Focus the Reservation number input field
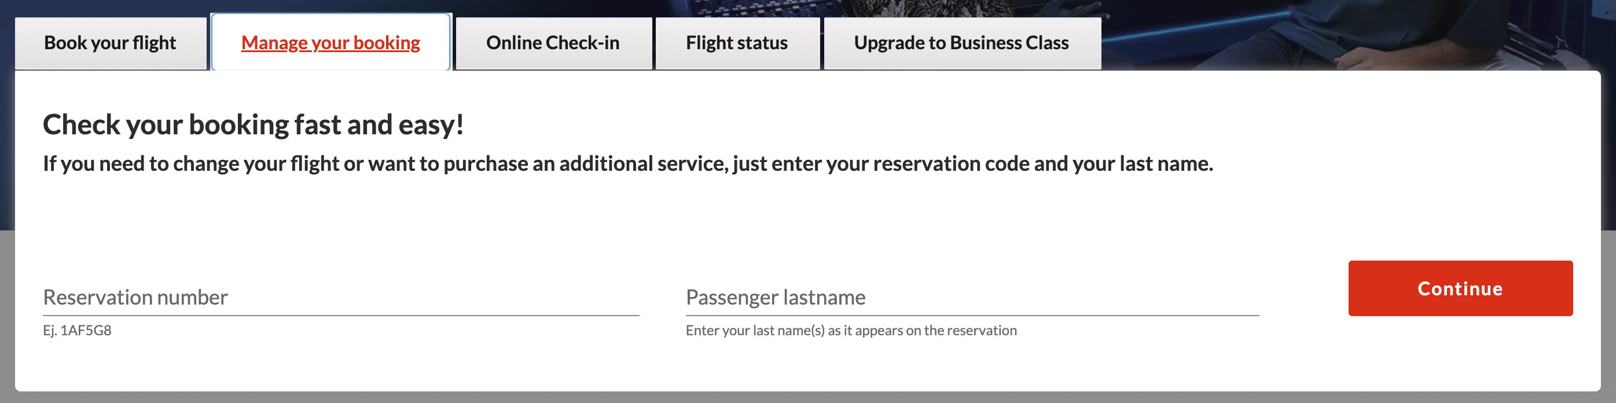Image resolution: width=1616 pixels, height=403 pixels. tap(341, 298)
